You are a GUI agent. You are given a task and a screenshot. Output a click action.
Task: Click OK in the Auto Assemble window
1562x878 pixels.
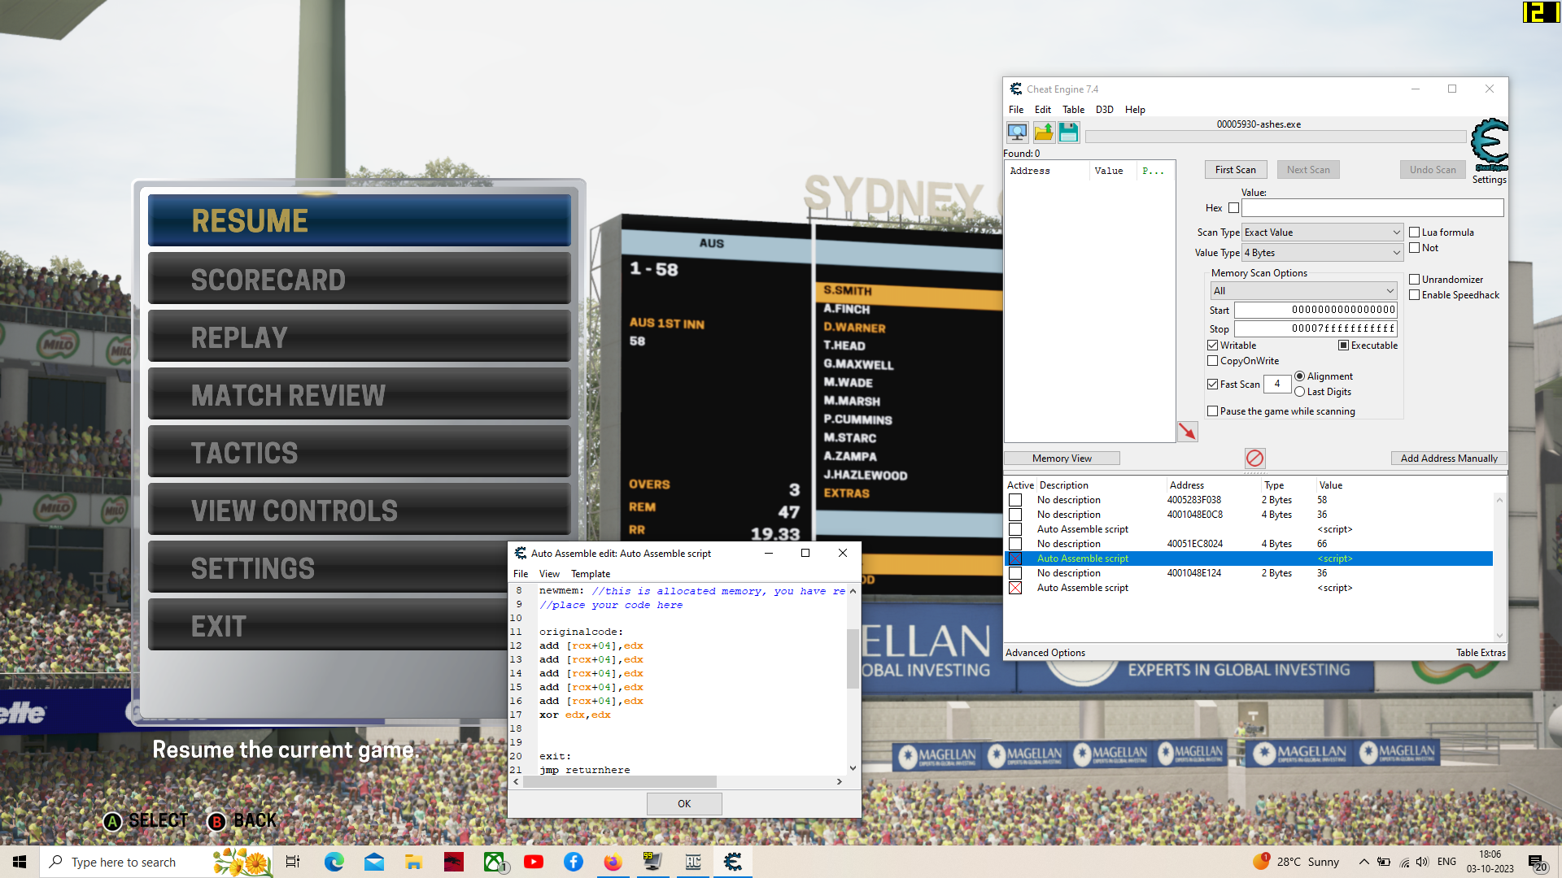click(684, 804)
